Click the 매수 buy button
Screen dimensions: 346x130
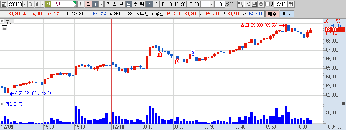pyautogui.click(x=272, y=14)
